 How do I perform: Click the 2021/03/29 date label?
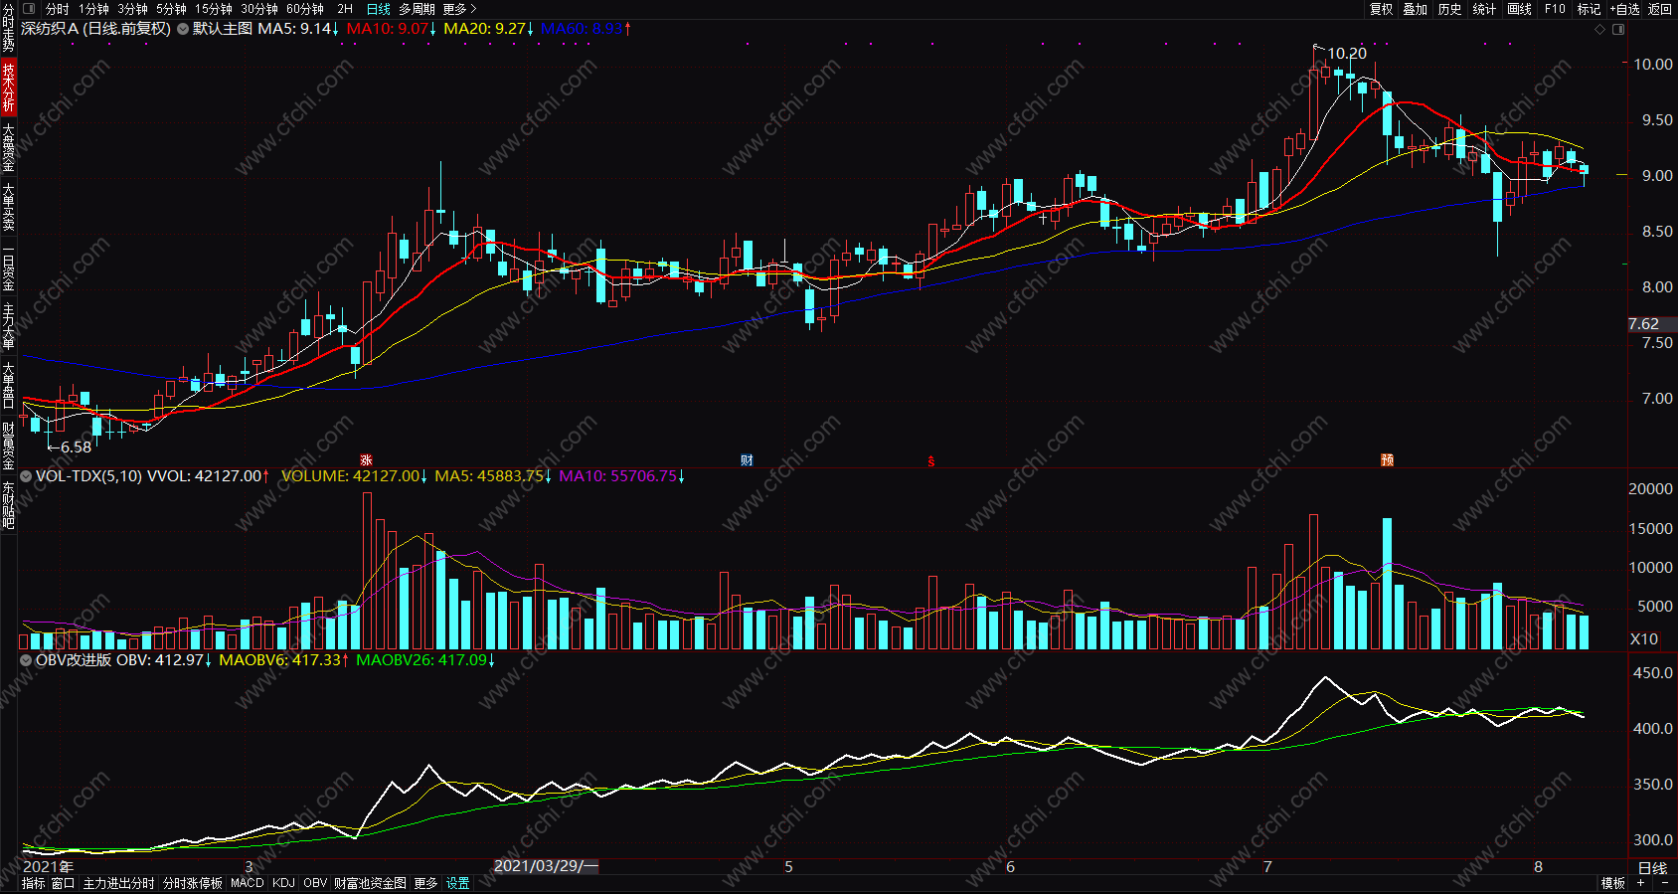546,866
